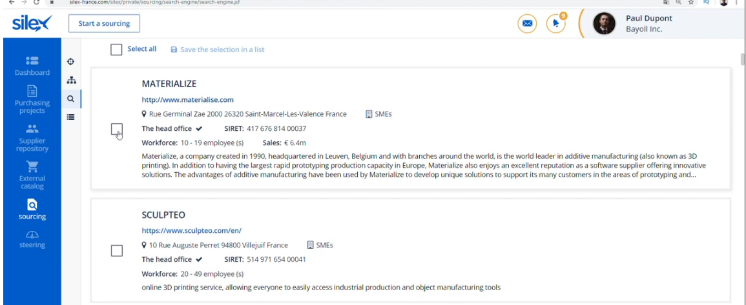Open the browser three-dot menu
This screenshot has width=746, height=305.
pos(737,3)
